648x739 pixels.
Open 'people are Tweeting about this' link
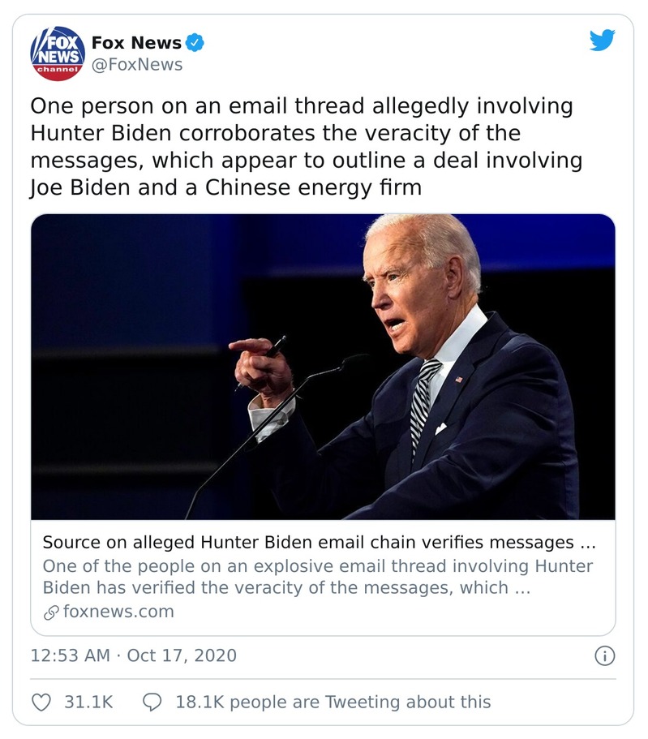click(360, 702)
